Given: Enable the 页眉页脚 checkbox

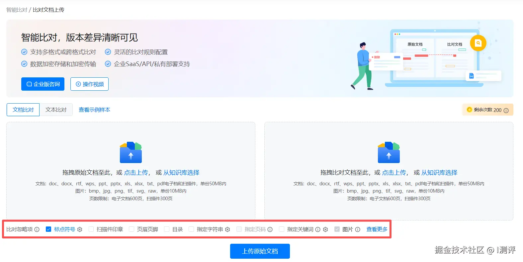Looking at the screenshot, I should [x=131, y=229].
